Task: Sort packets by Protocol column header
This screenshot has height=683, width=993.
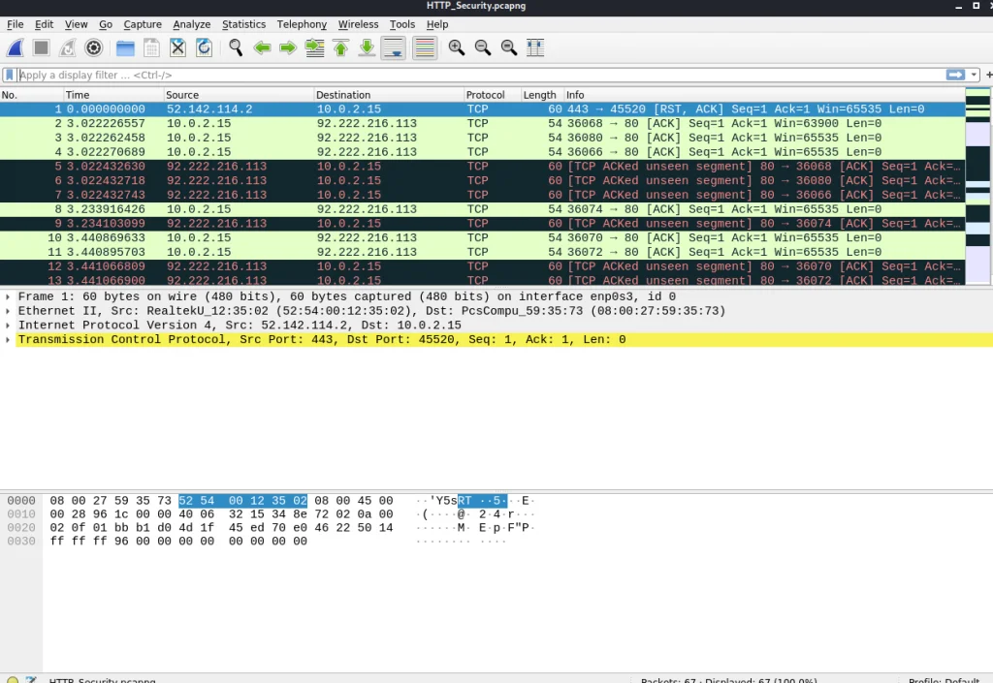Action: click(485, 95)
